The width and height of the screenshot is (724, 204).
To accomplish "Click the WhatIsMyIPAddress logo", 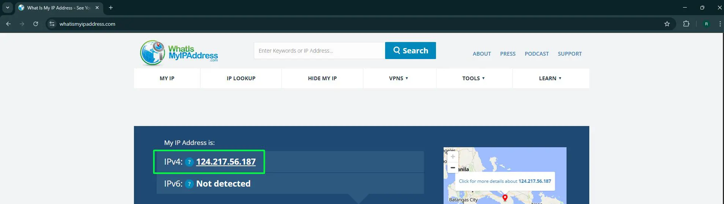I will point(179,53).
